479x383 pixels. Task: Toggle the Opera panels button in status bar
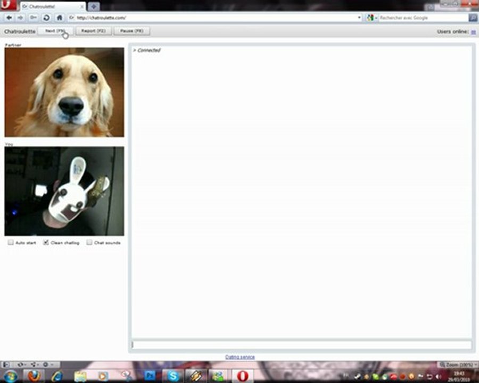click(x=6, y=364)
